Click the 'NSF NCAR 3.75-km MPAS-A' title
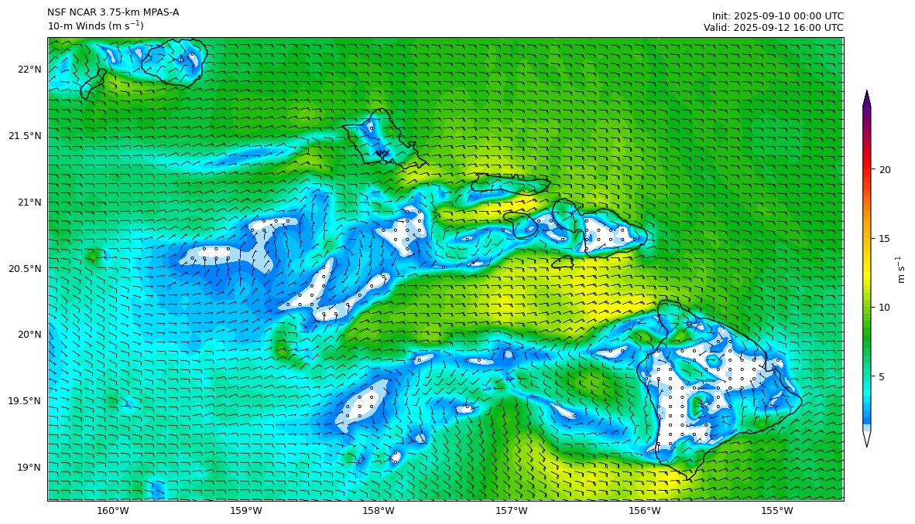The image size is (915, 524). click(x=113, y=12)
